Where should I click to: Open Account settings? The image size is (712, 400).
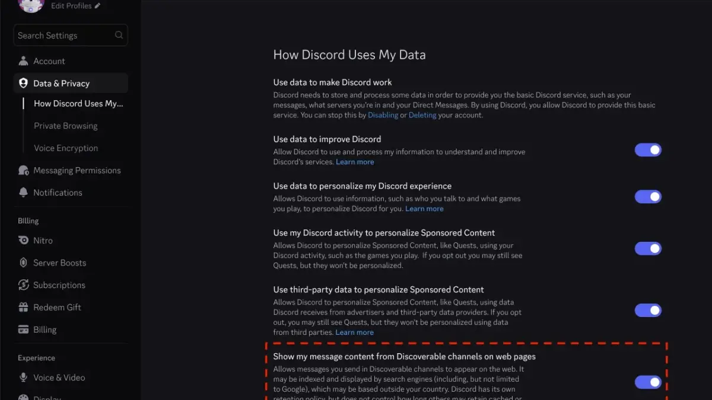point(71,61)
